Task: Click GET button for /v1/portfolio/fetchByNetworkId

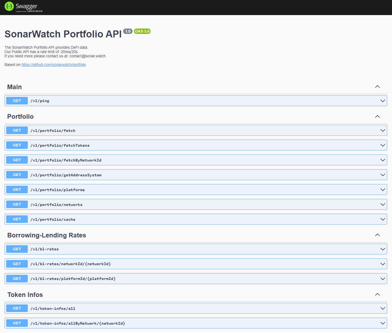Action: point(17,160)
